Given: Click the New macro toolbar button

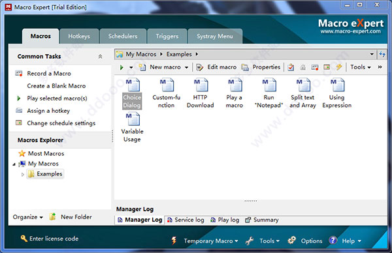Looking at the screenshot, I should click(160, 67).
